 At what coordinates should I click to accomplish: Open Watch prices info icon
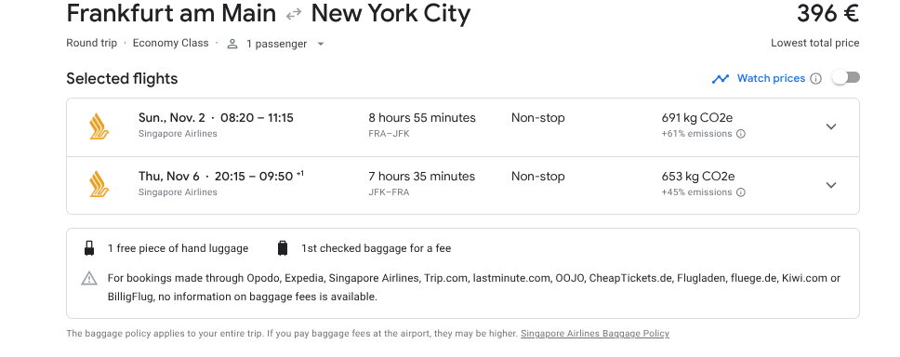point(815,79)
